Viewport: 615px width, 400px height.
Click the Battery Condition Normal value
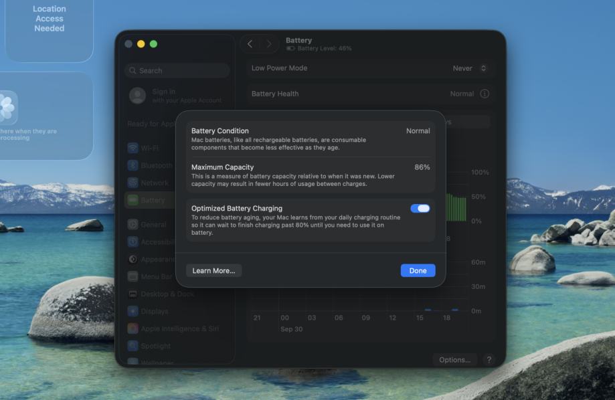(x=418, y=131)
